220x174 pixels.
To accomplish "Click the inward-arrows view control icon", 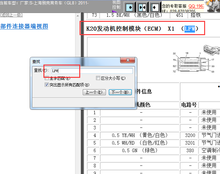I will coord(142,7).
